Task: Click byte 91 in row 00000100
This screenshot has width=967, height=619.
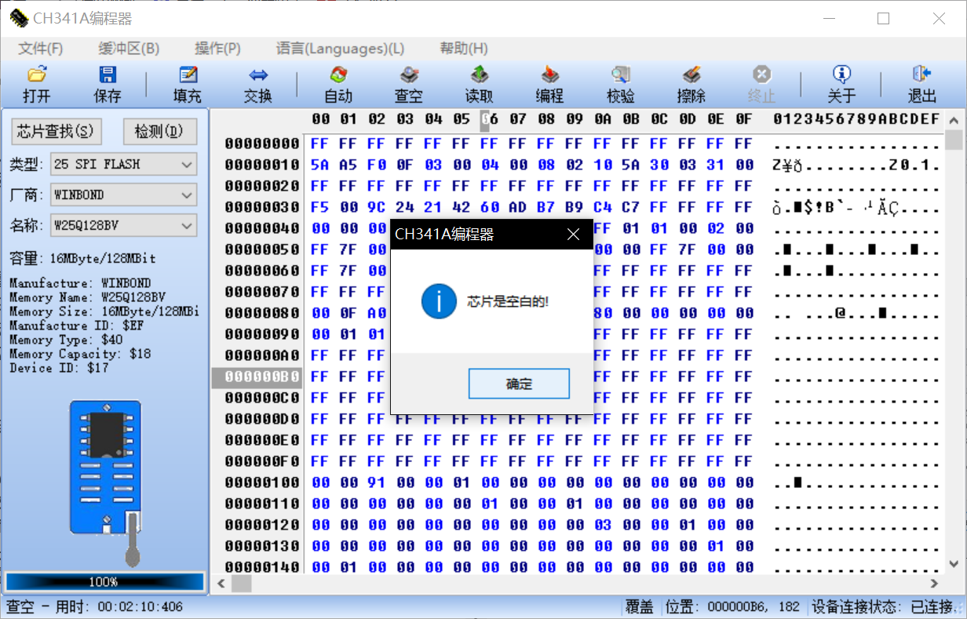Action: click(377, 482)
